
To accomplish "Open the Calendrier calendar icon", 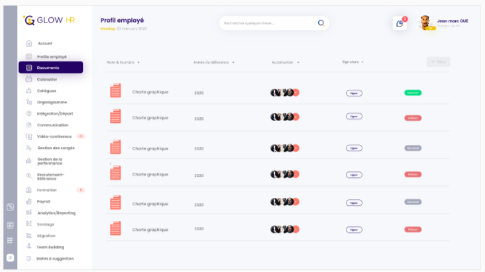I will 28,79.
